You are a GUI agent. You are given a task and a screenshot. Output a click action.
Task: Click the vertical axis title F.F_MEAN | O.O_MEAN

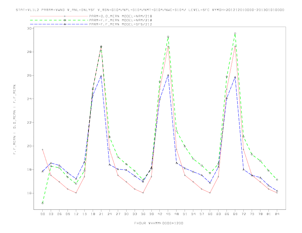tap(14, 120)
